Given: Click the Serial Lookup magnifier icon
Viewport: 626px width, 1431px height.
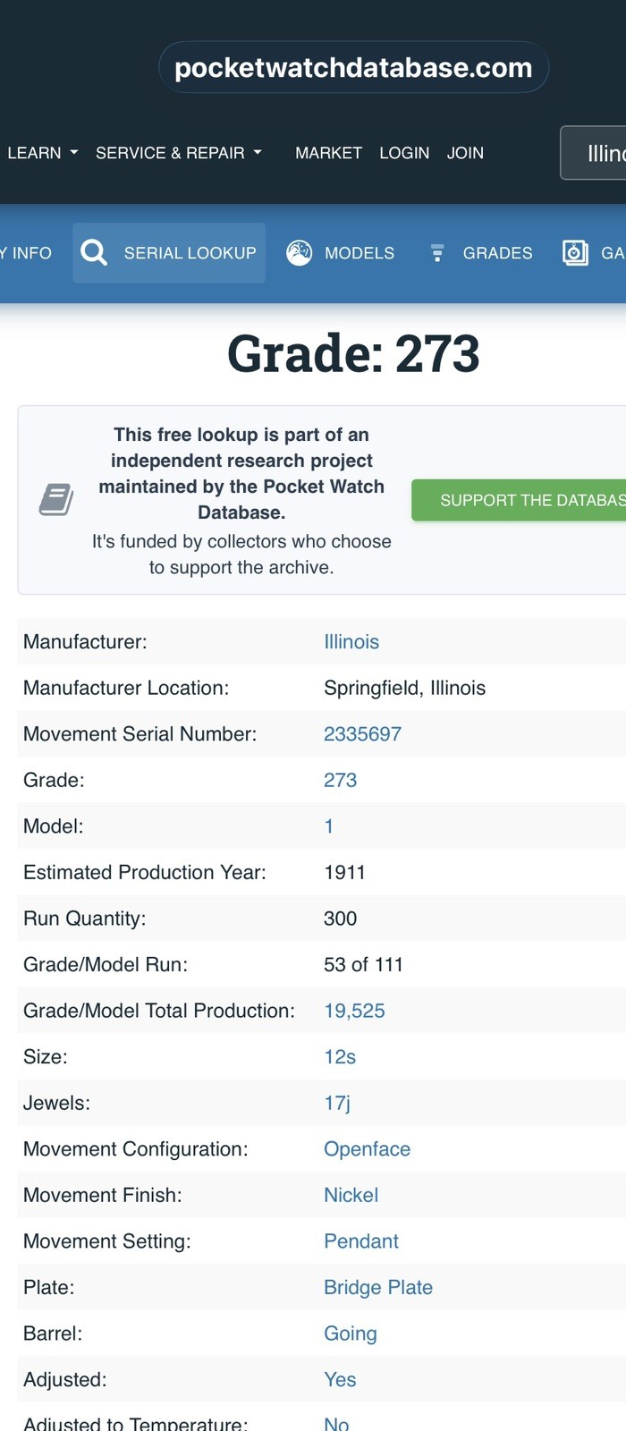Looking at the screenshot, I should (94, 253).
